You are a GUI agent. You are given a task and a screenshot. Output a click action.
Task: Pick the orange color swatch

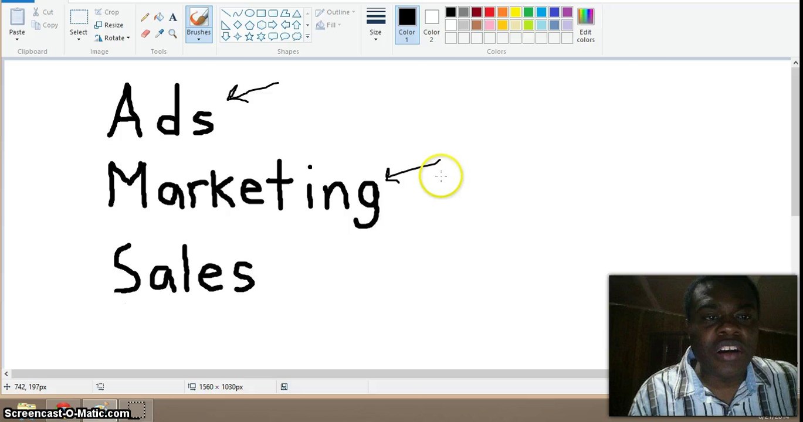coord(503,12)
